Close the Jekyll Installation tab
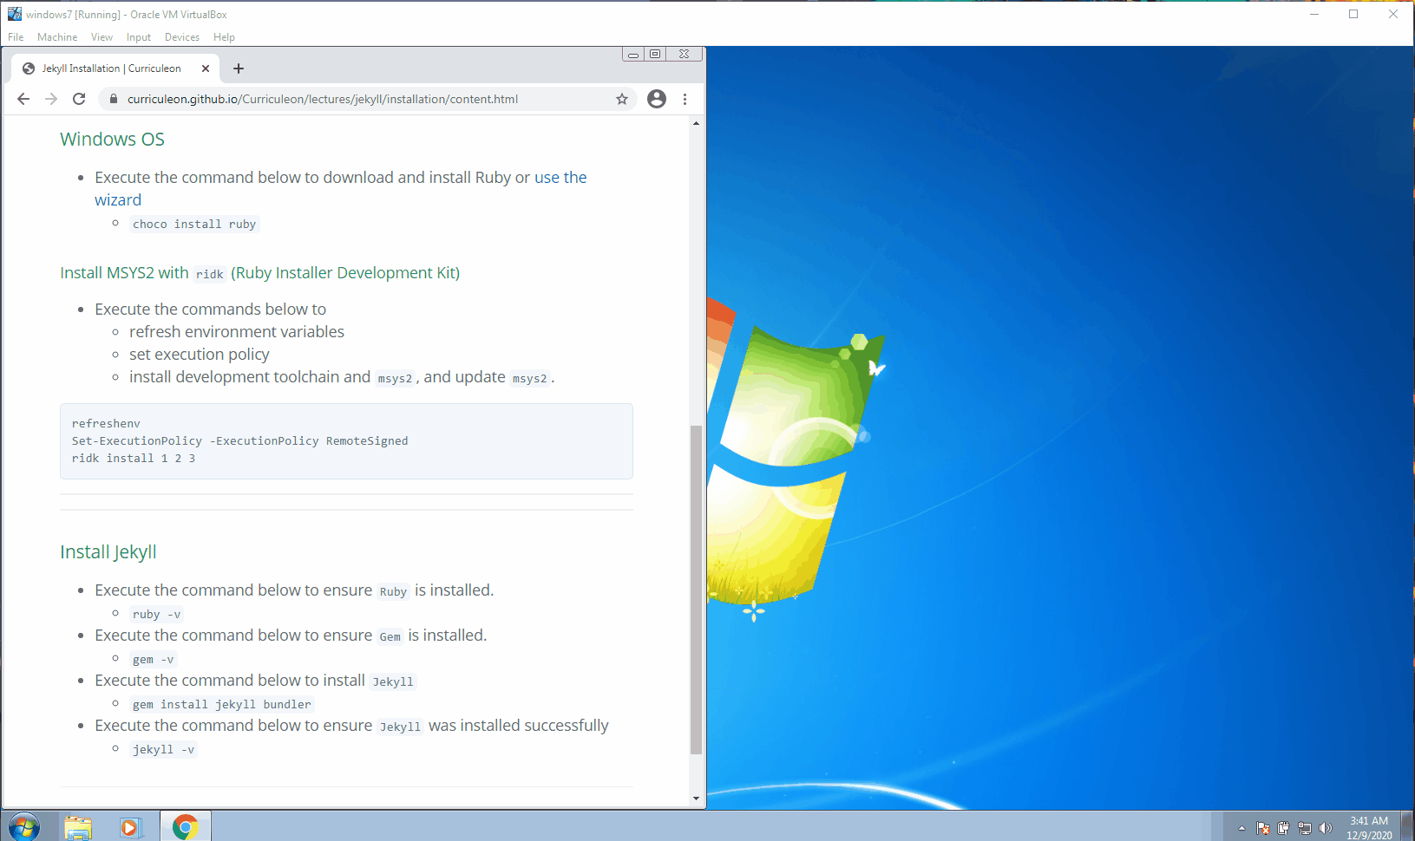Screen dimensions: 1415x841 tap(206, 68)
